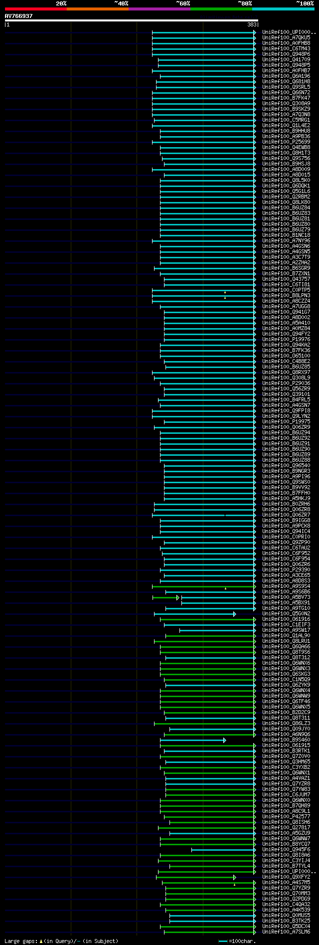
Task: Open hit UniRef100_Q6A196
Action: 286,76
